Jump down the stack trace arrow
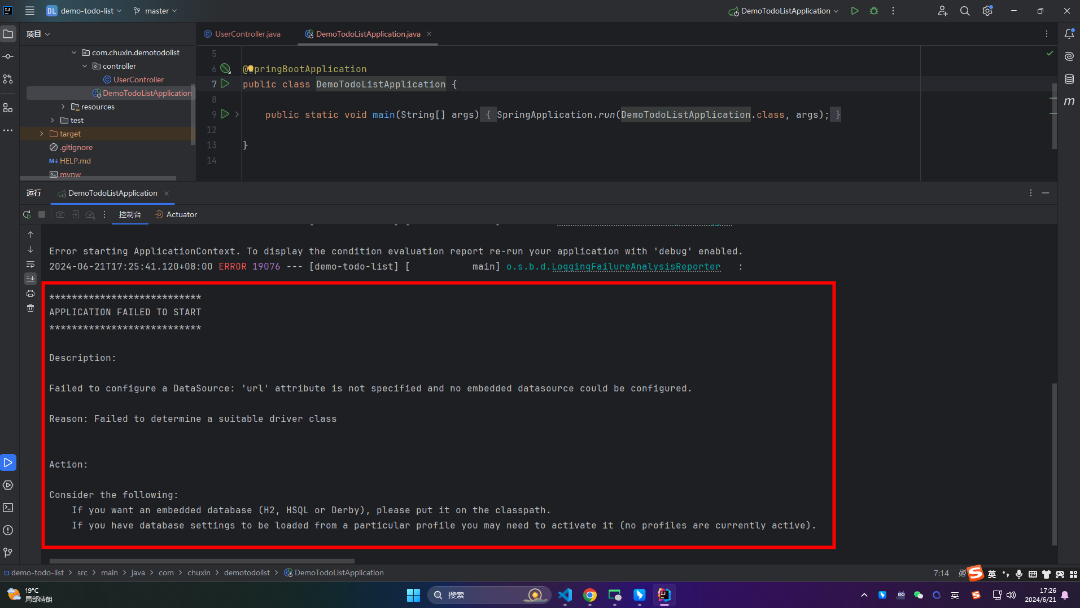Screen dimensions: 1080x608 tap(30, 249)
